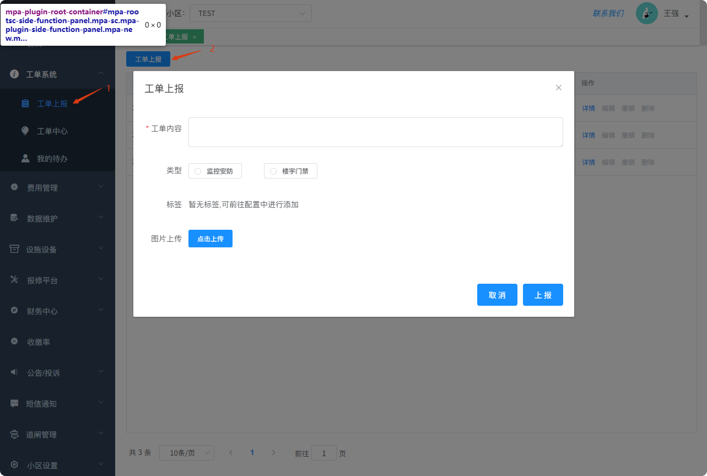
Task: Click the 我的待办 person icon
Action: (x=25, y=158)
